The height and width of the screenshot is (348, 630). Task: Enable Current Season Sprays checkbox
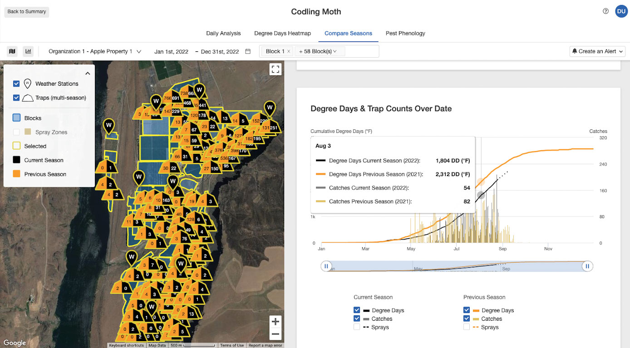pyautogui.click(x=357, y=327)
